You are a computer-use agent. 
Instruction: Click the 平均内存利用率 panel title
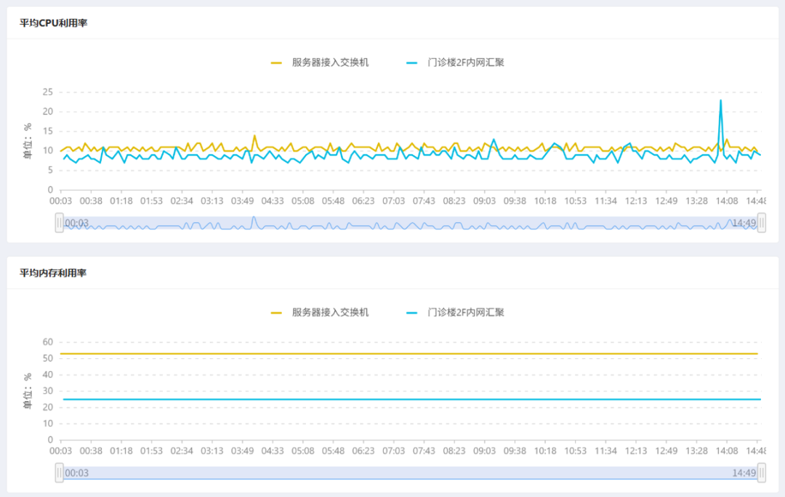[x=53, y=272]
